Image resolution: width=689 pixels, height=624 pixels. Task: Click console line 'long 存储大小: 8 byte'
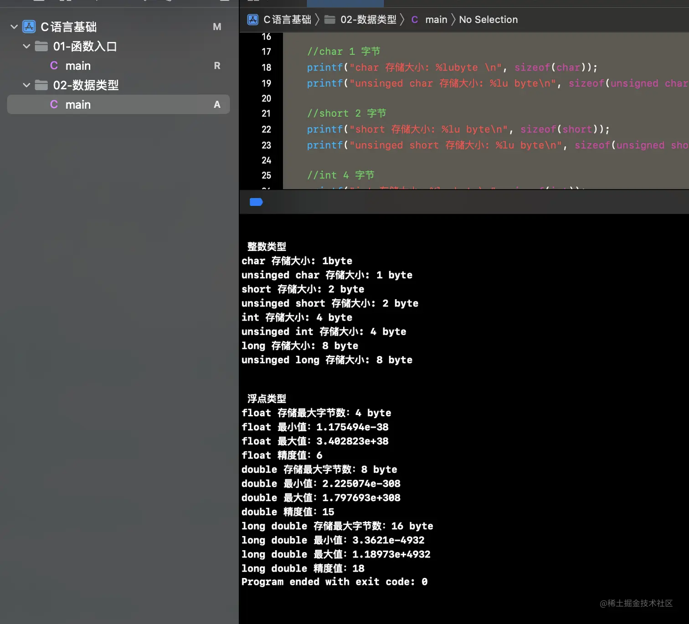click(x=300, y=346)
